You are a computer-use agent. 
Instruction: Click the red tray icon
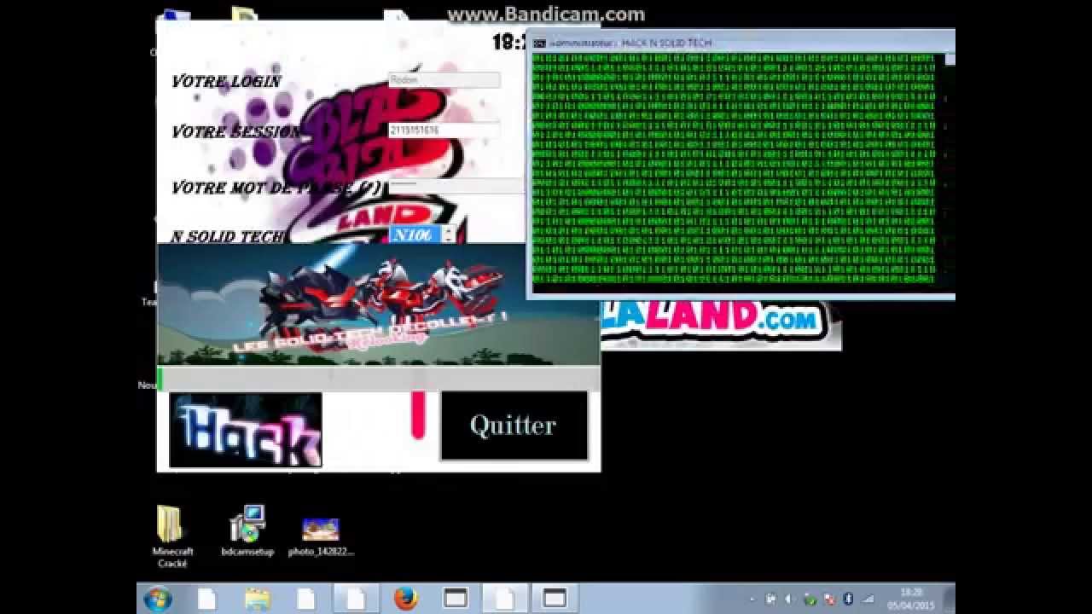pyautogui.click(x=828, y=600)
